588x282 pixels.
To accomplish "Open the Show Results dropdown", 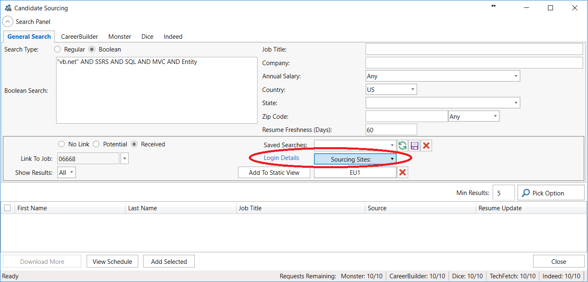I will click(66, 173).
